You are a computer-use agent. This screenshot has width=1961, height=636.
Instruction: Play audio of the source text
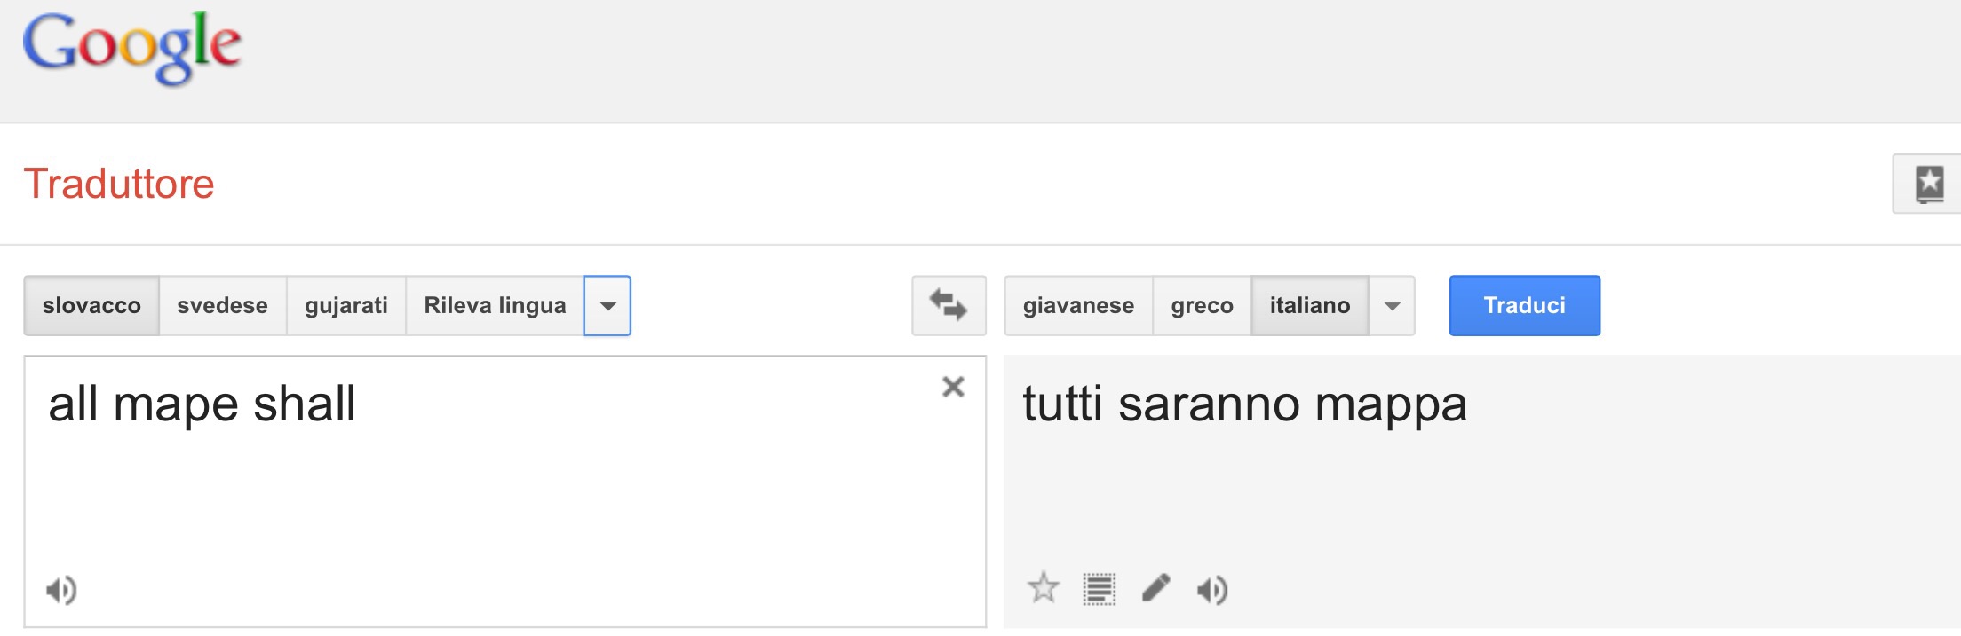[x=61, y=590]
